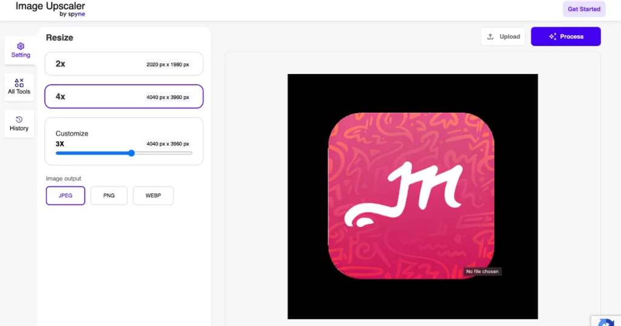This screenshot has height=326, width=621.
Task: Select the 4x resize option
Action: coord(124,96)
